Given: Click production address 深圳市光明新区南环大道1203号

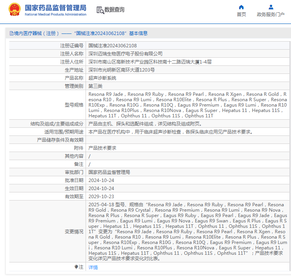Looking at the screenshot, I should [x=121, y=70].
